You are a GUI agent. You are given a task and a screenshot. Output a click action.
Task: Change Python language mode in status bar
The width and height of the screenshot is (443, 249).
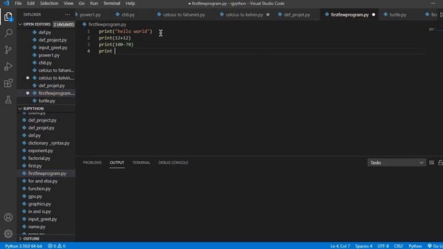[415, 246]
